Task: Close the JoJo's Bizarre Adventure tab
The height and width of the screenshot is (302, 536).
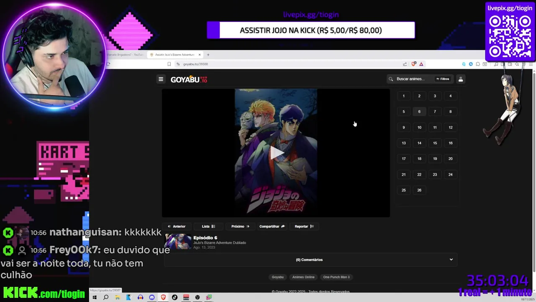Action: (200, 55)
